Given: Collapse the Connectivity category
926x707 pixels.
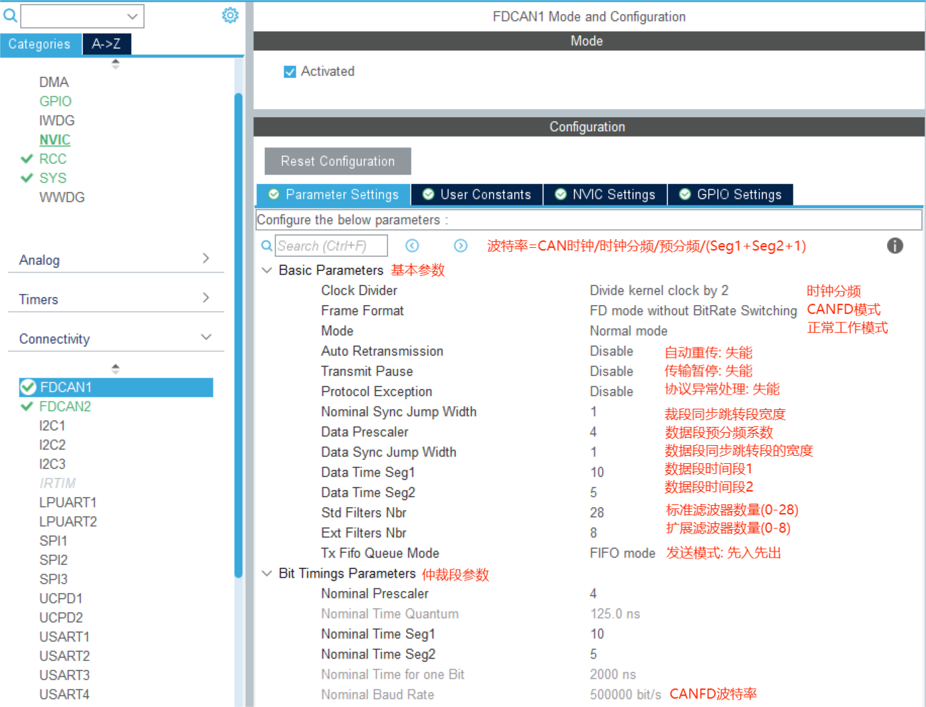Looking at the screenshot, I should (x=206, y=337).
